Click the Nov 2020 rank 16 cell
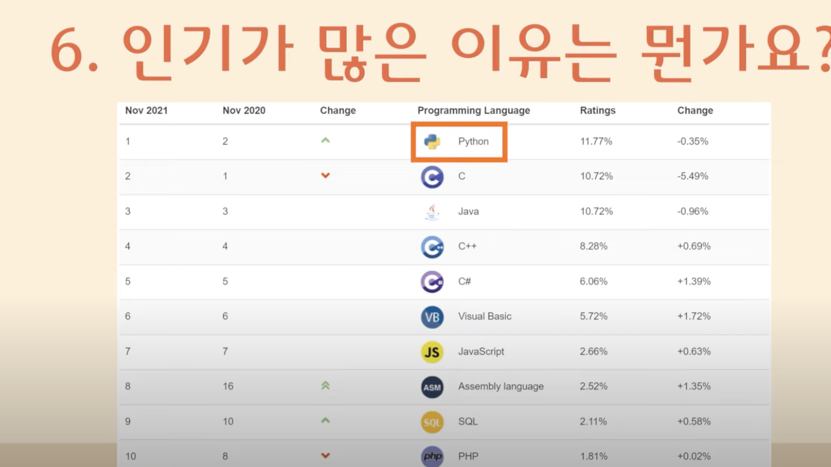831x467 pixels. pos(228,386)
